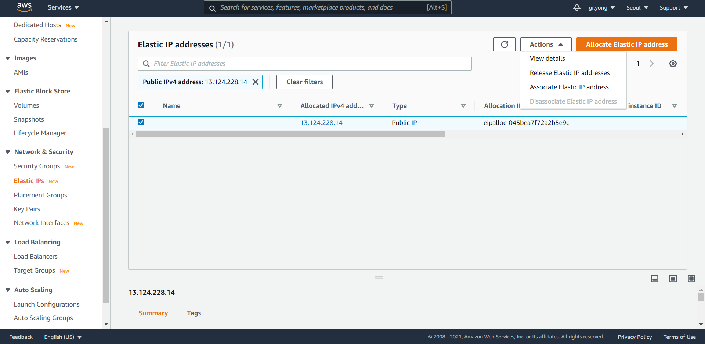Open the 13.124.228.14 address link

321,123
